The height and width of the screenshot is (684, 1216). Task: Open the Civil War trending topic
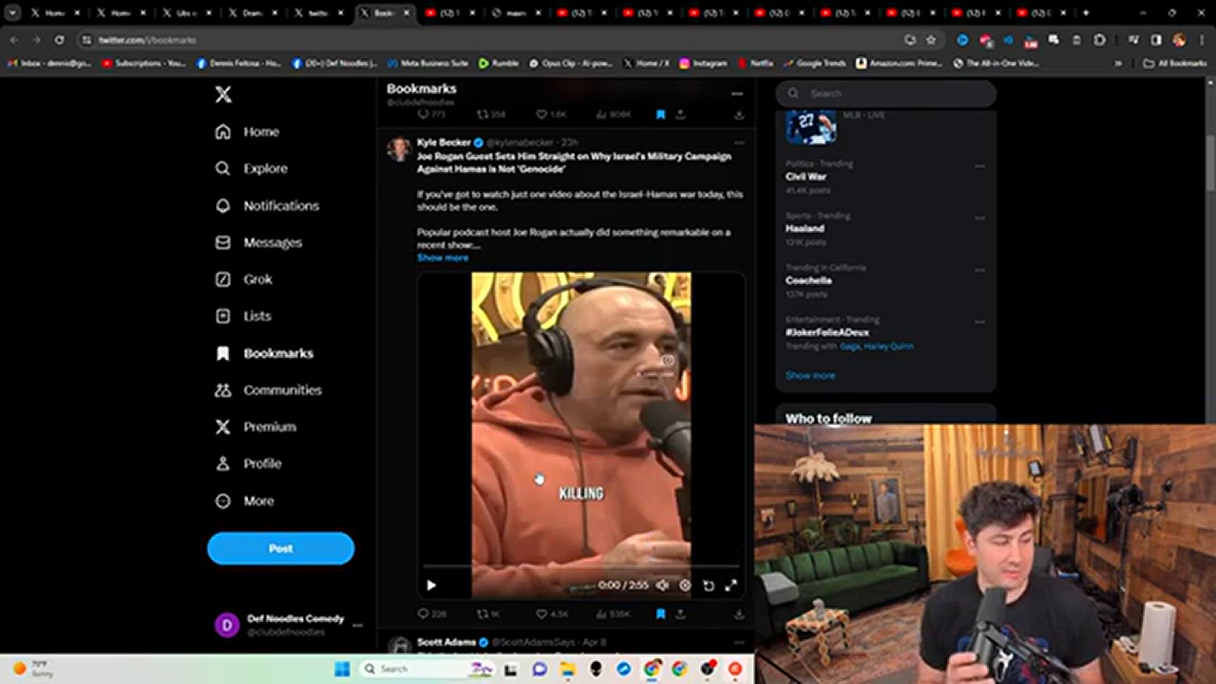tap(806, 177)
